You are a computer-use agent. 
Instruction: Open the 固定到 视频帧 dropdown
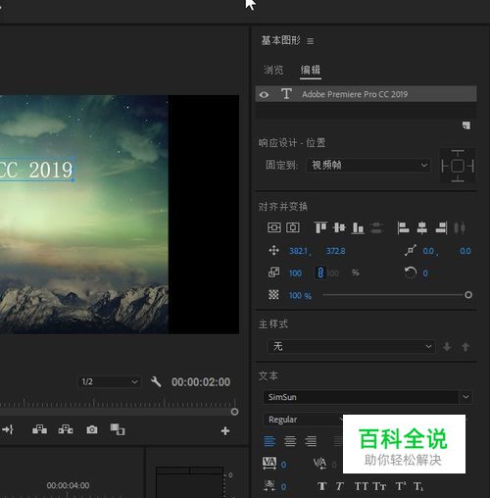368,166
